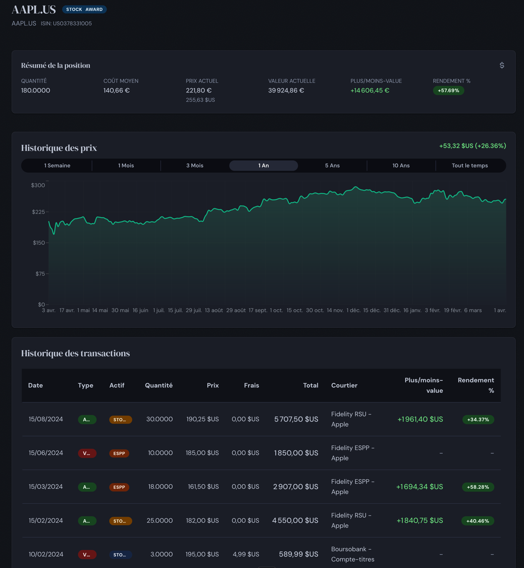Click the Quantité column header

click(158, 385)
